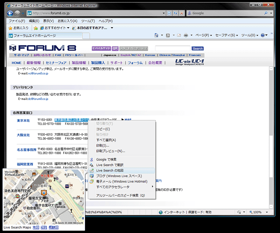Choose 印刷プレビュー(N)... in context menu

[122, 151]
